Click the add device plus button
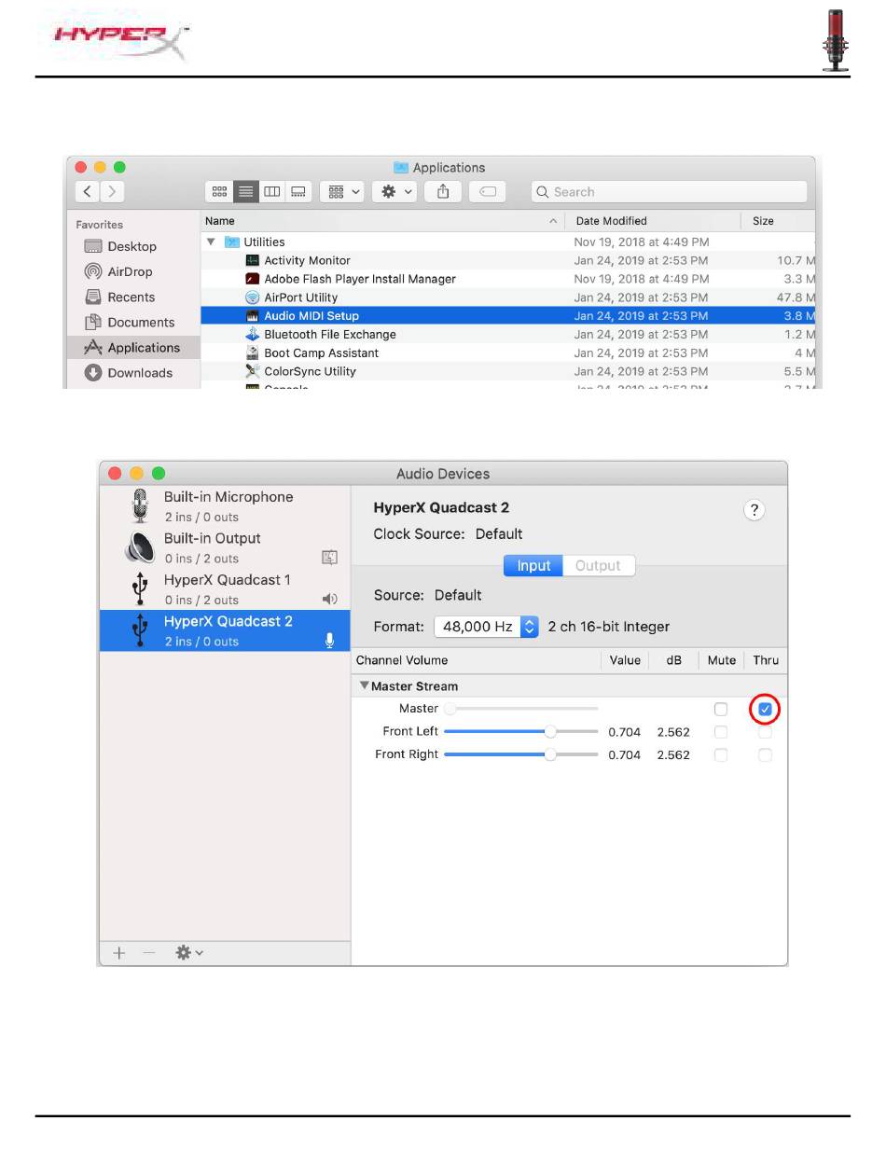The height and width of the screenshot is (1175, 886). coord(119,952)
